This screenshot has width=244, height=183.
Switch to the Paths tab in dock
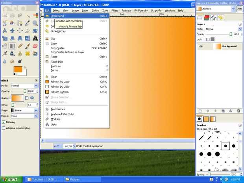pos(213,18)
